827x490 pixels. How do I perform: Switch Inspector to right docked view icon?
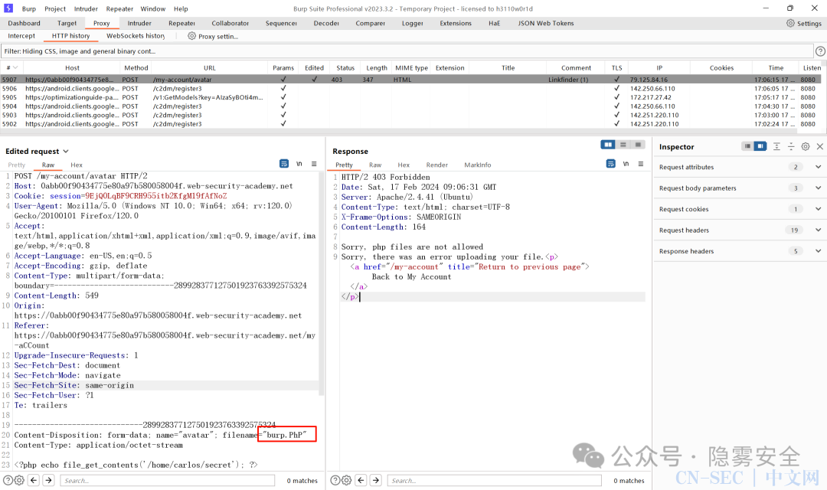point(760,146)
